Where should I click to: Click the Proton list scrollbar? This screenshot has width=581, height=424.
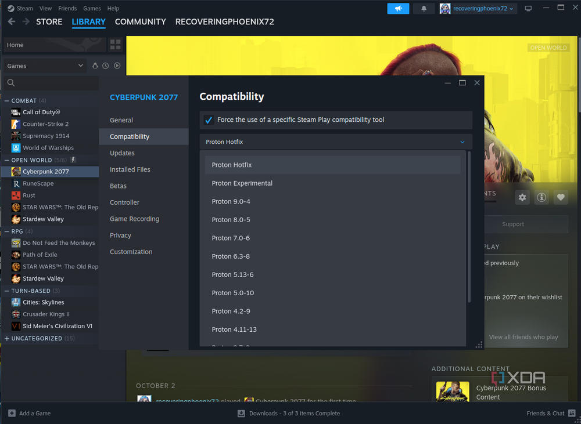469,226
